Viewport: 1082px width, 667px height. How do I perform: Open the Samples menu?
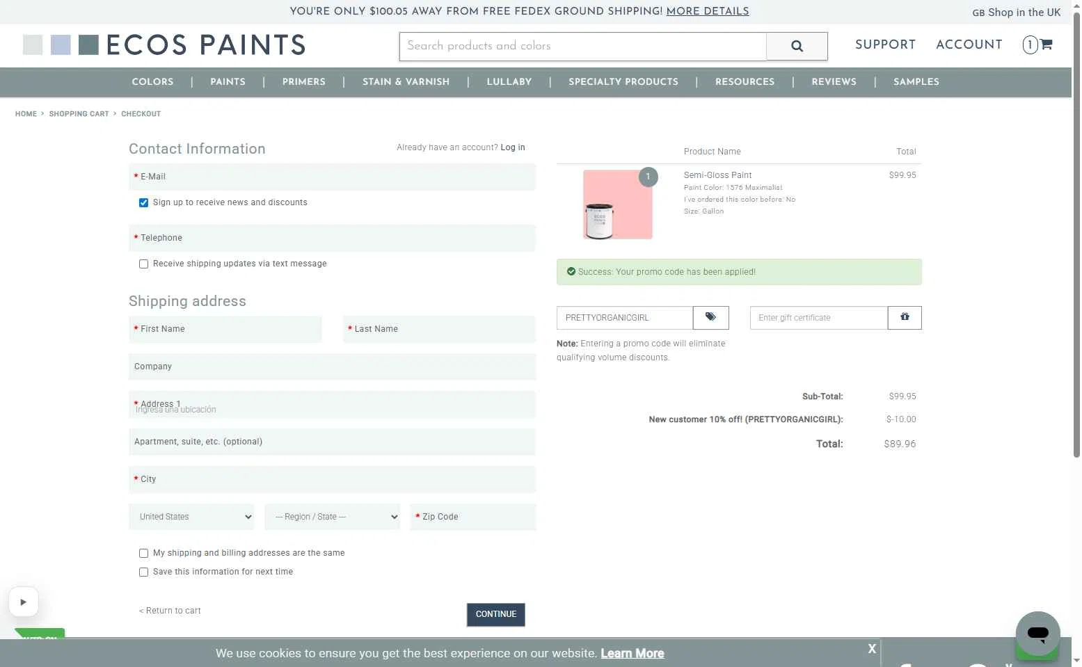click(x=916, y=81)
